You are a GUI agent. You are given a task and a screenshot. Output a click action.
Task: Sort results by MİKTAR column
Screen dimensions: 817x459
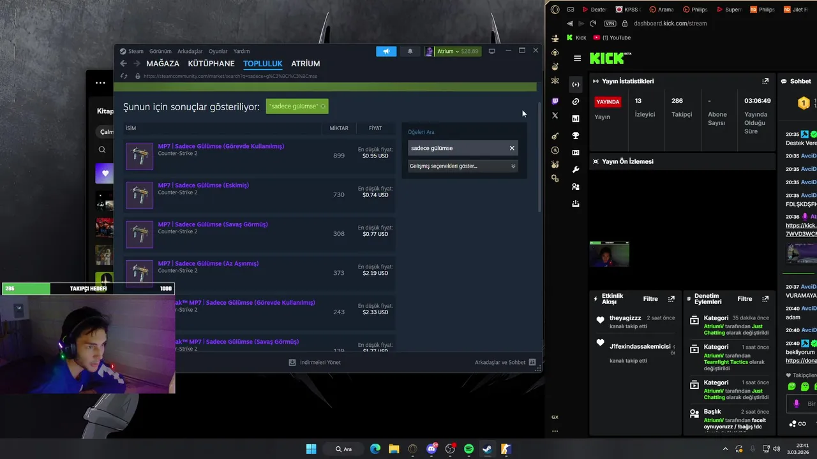pos(339,128)
